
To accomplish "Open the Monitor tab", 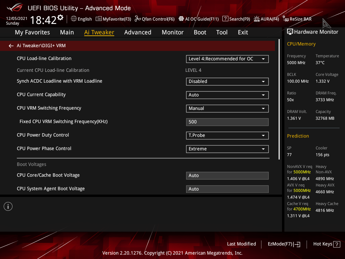I will (x=173, y=32).
